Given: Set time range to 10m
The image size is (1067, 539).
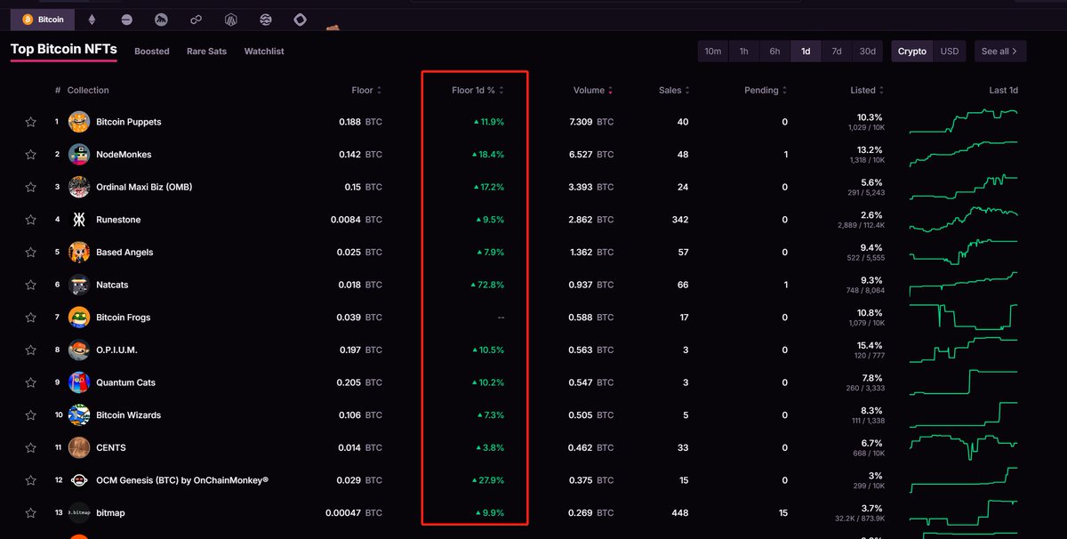Looking at the screenshot, I should point(713,52).
